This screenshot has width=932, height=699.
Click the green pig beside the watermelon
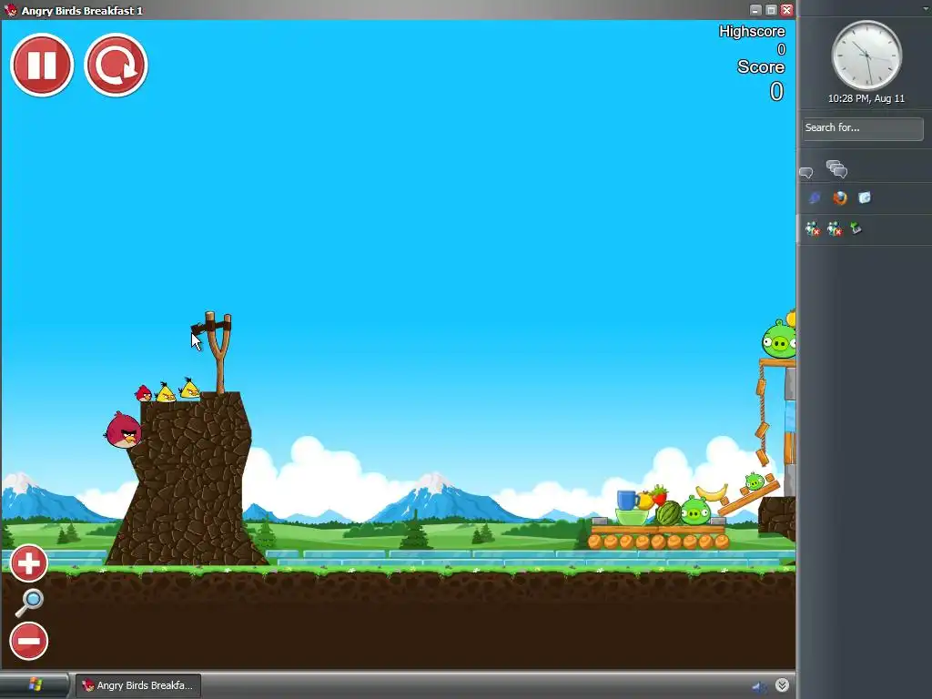click(695, 511)
